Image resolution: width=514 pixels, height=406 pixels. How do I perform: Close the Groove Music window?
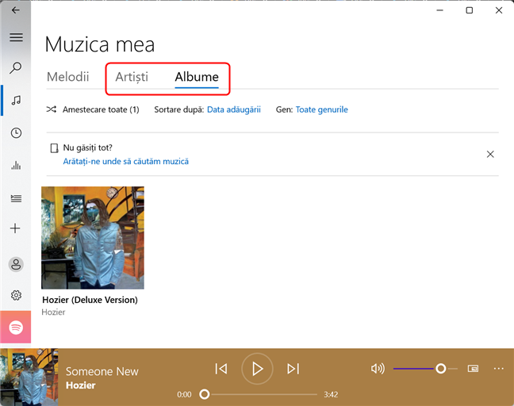point(499,10)
